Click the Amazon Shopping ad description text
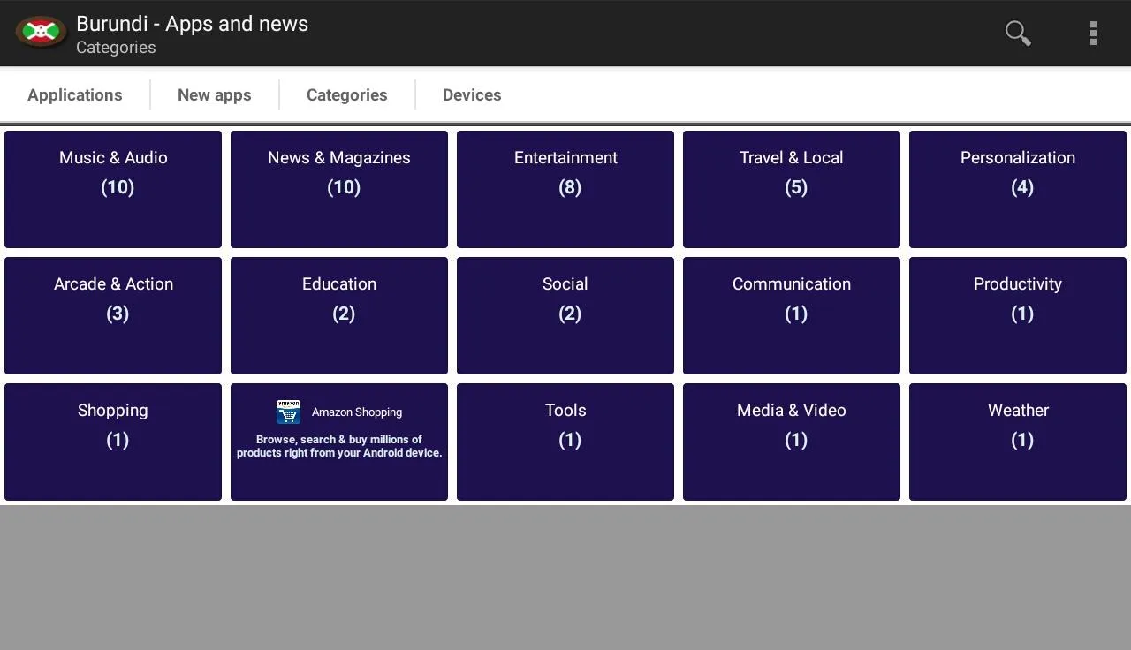Image resolution: width=1131 pixels, height=650 pixels. pyautogui.click(x=339, y=446)
